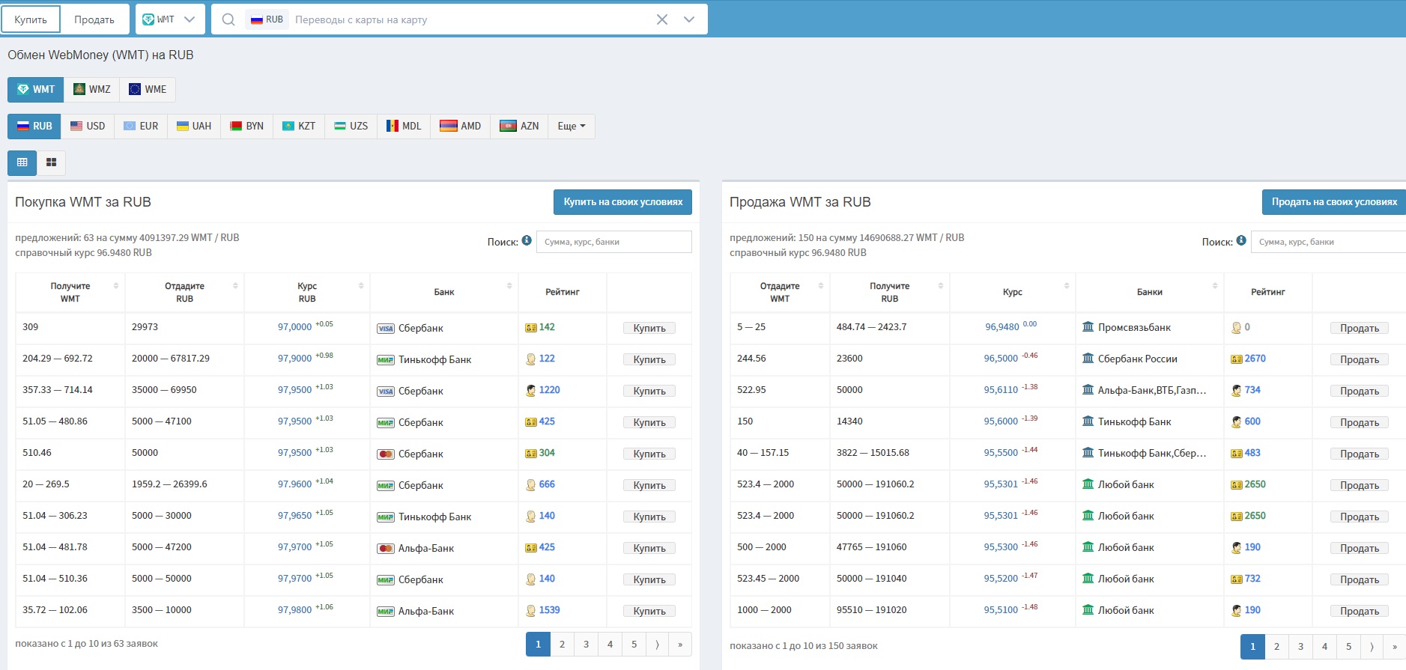Sort buy table by Банк column

[x=444, y=292]
